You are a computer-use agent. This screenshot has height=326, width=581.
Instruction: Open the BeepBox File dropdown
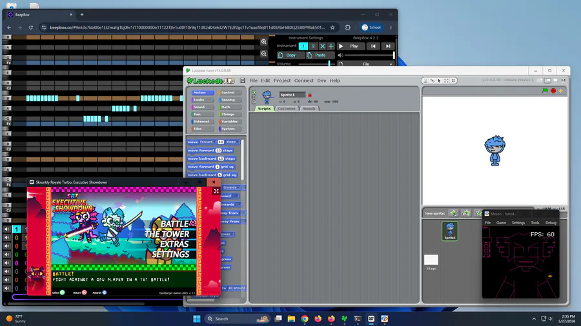(366, 64)
